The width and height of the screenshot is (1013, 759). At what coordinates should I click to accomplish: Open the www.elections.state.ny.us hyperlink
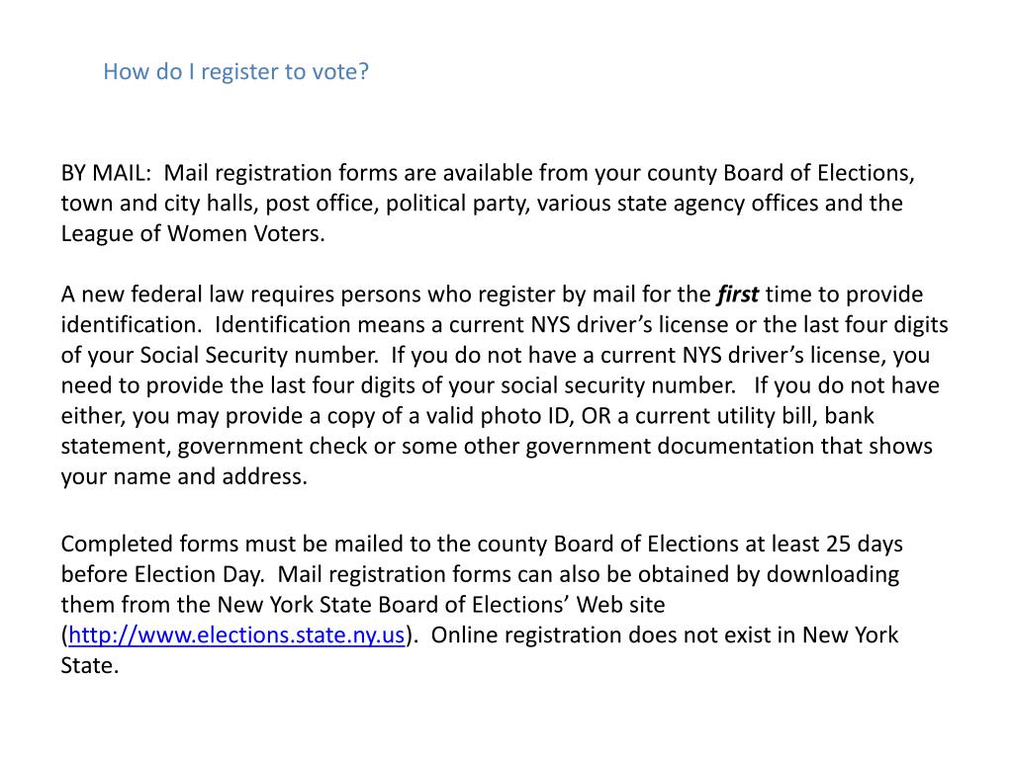[x=236, y=635]
